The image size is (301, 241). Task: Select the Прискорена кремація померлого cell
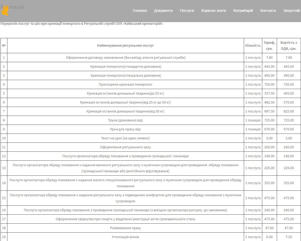point(125,85)
